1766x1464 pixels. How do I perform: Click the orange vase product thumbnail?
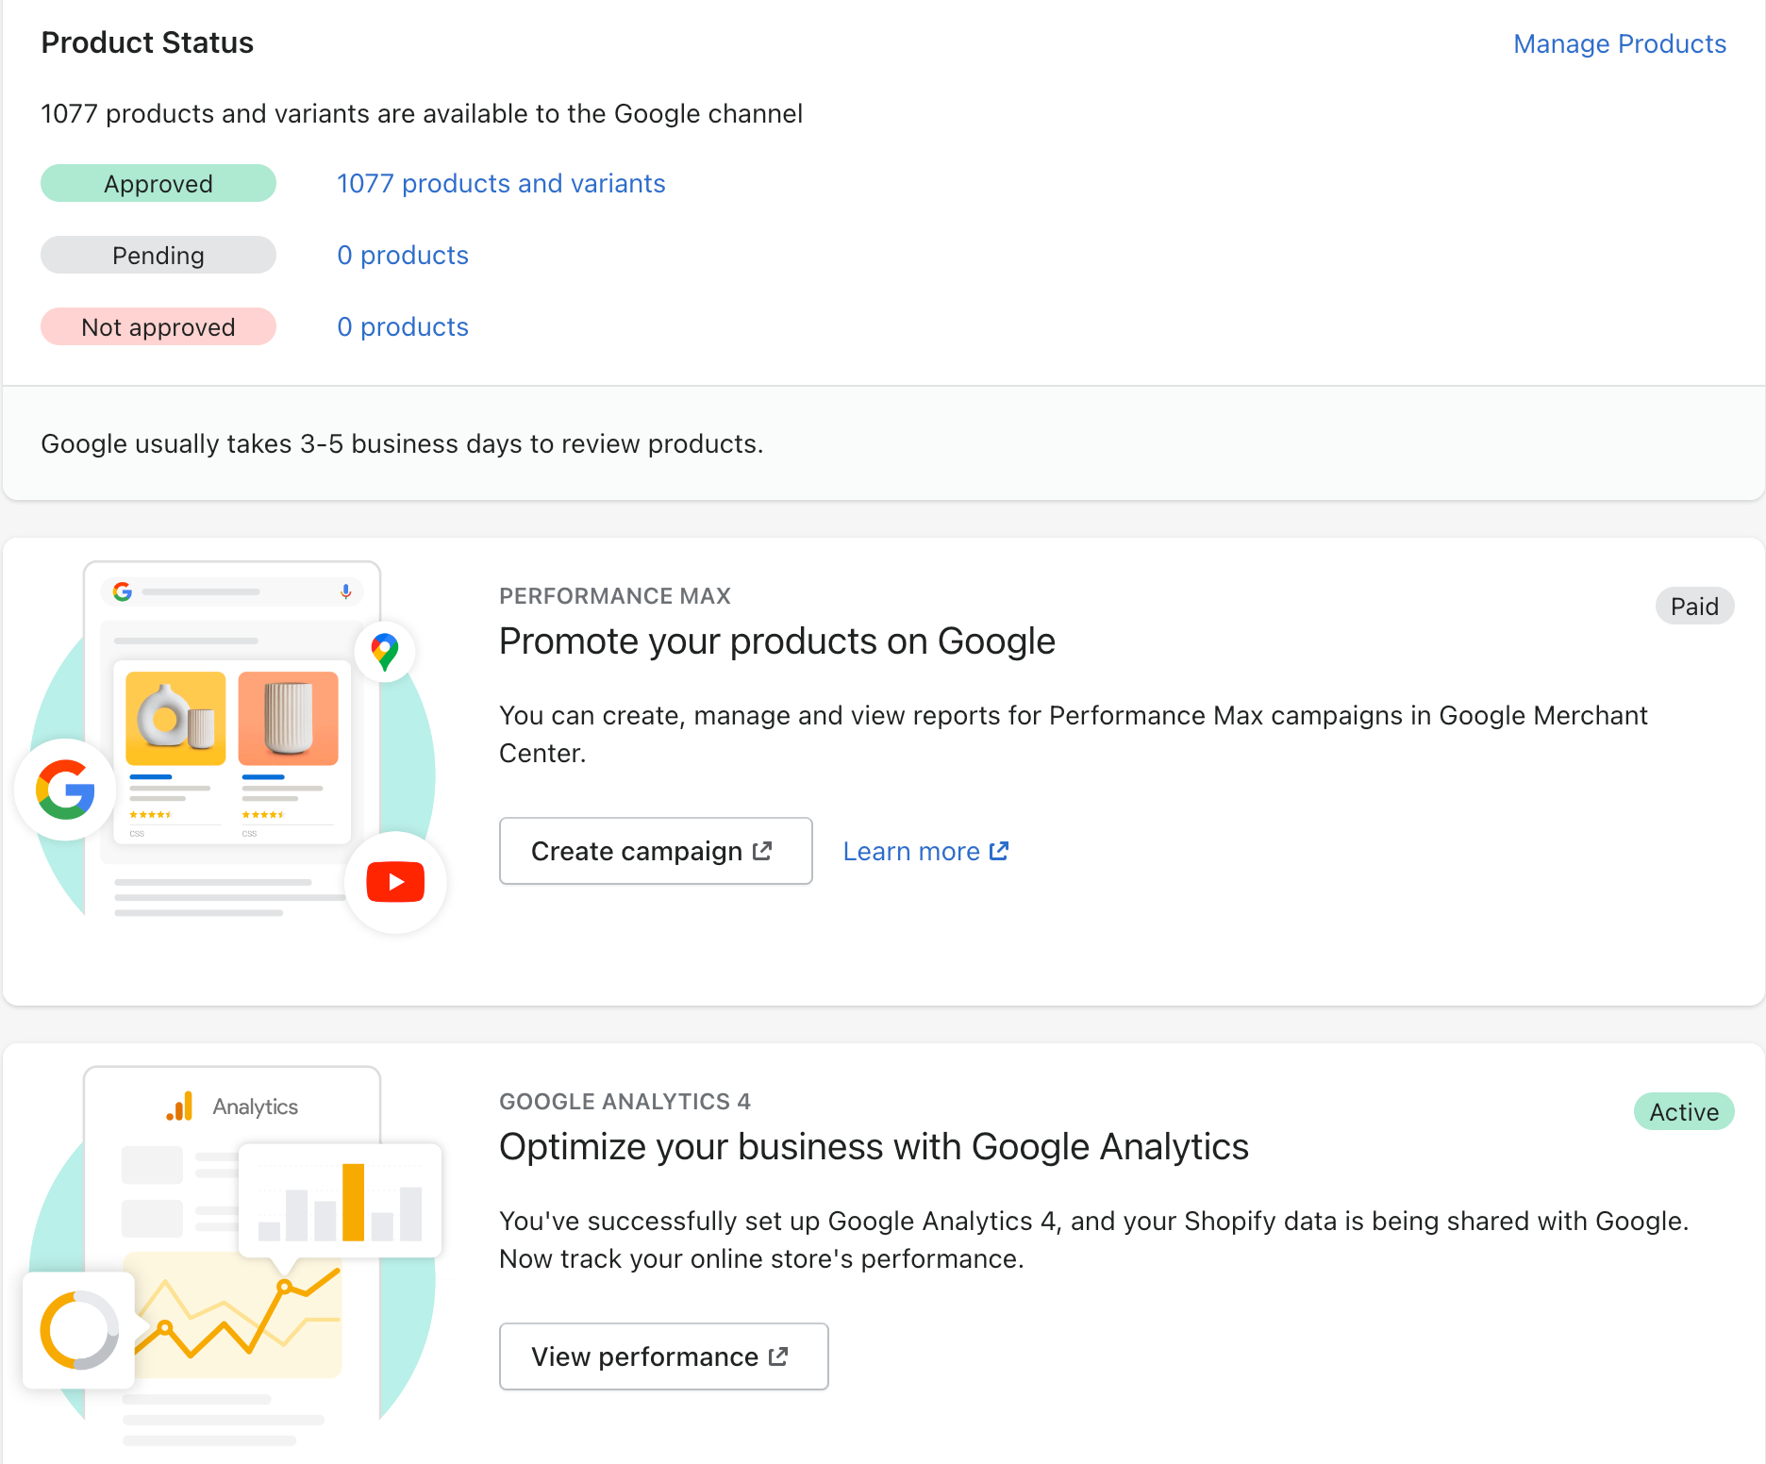click(288, 718)
